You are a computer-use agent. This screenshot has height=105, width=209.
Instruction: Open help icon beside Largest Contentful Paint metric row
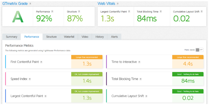46,96
